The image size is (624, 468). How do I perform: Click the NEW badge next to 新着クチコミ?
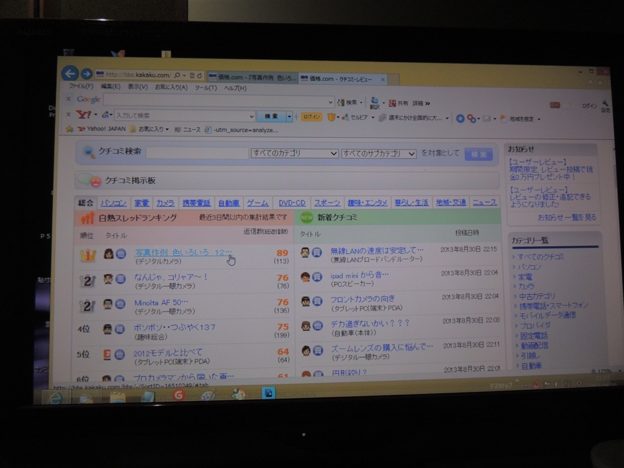pyautogui.click(x=307, y=218)
